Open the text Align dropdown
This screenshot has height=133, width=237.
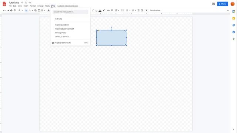coord(117,10)
